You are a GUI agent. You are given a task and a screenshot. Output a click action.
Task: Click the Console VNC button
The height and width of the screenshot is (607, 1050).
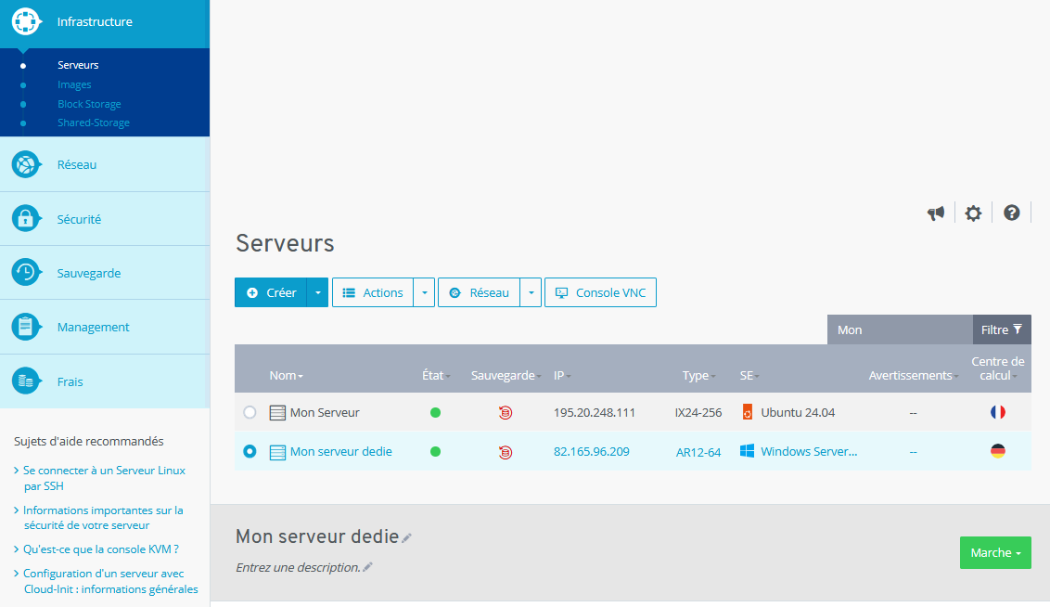click(600, 292)
